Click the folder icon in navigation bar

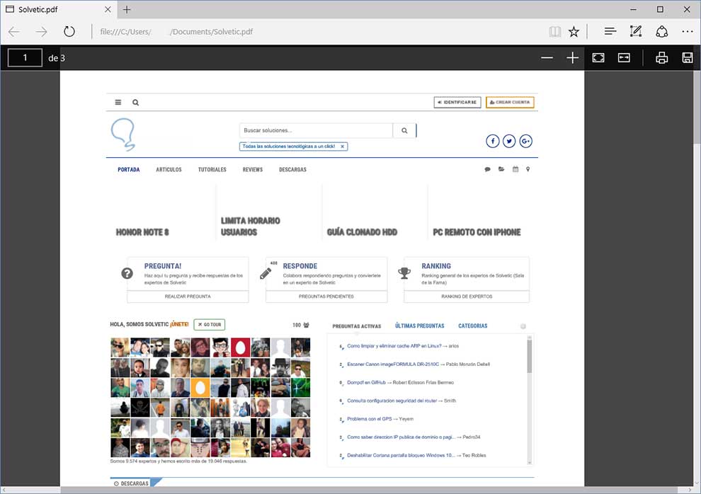(x=501, y=169)
